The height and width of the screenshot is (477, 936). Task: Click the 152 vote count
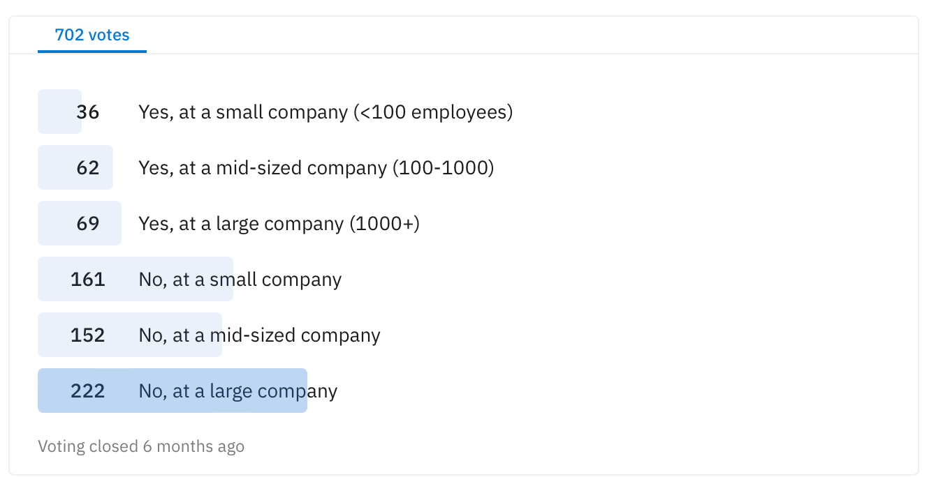tap(87, 335)
